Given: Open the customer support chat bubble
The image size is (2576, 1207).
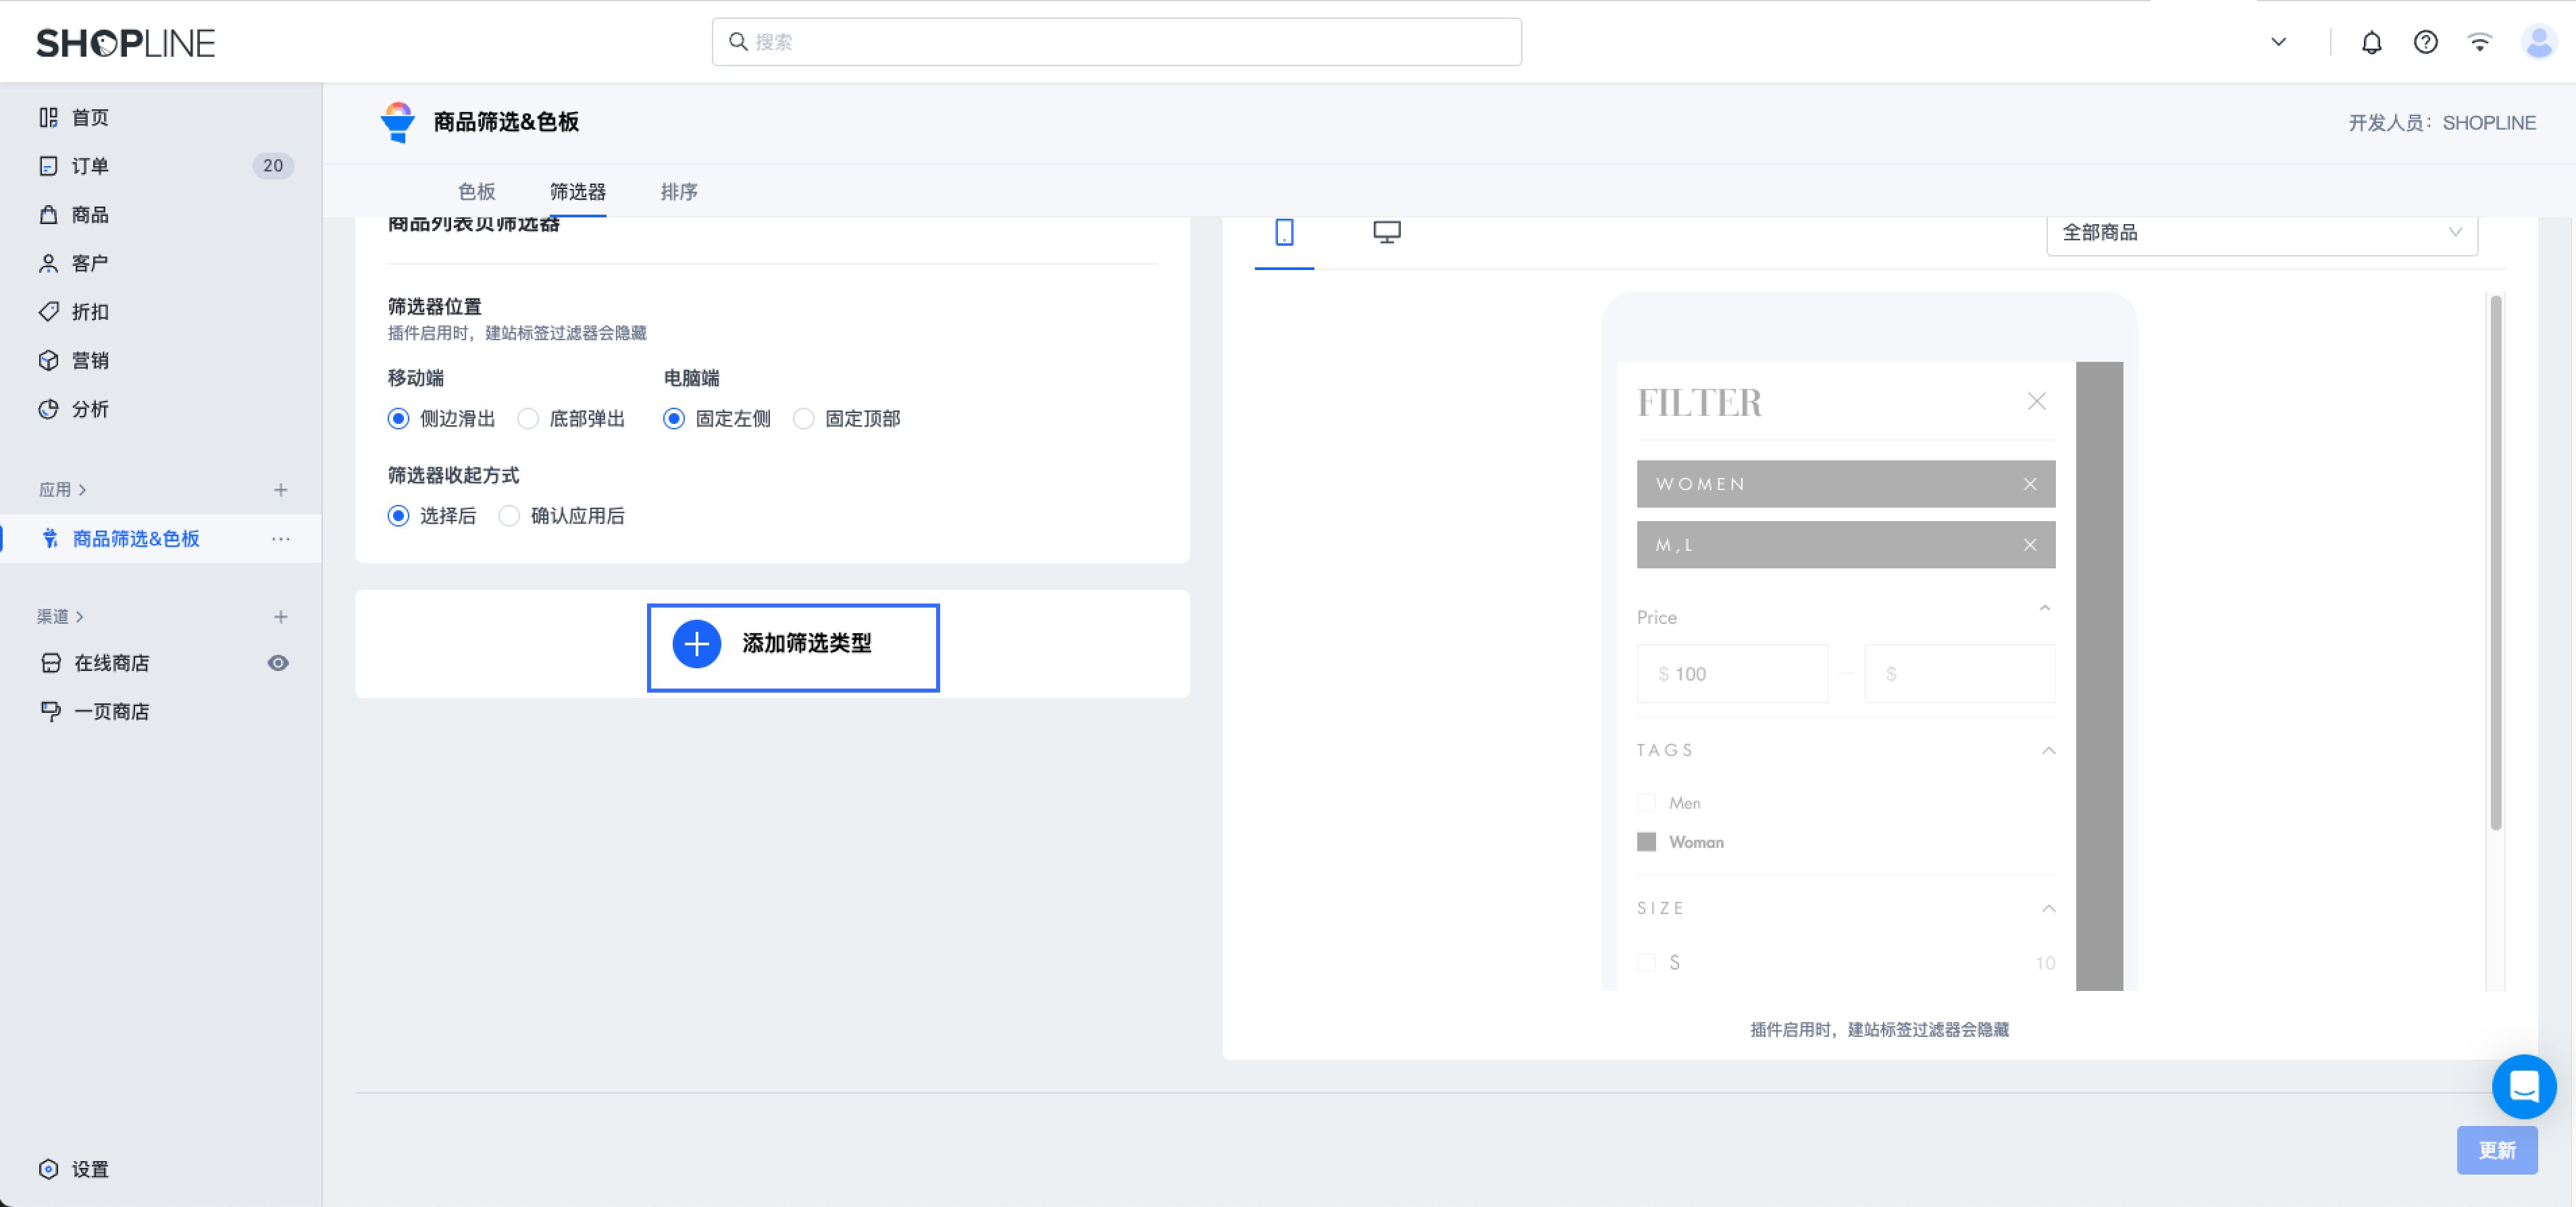Looking at the screenshot, I should [x=2524, y=1086].
